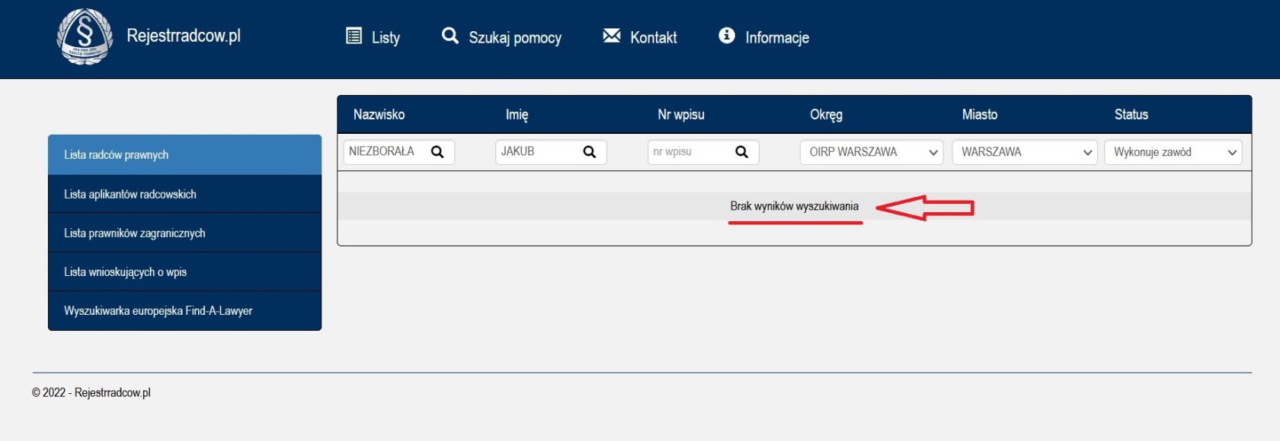Screen dimensions: 1280x441
Task: Click the magnifier icon beside Szukaj pomocy
Action: click(450, 36)
